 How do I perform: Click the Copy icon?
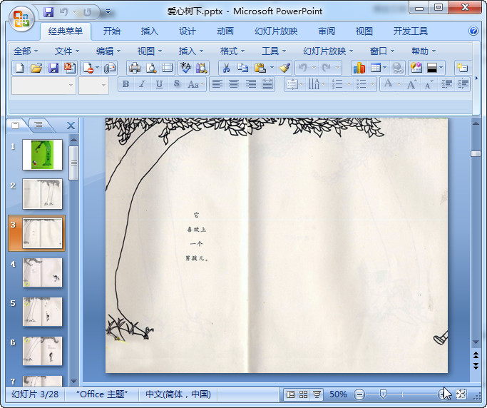(x=242, y=68)
